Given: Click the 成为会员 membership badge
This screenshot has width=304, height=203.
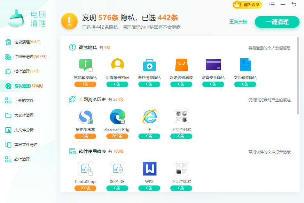Looking at the screenshot, I should pyautogui.click(x=247, y=4).
